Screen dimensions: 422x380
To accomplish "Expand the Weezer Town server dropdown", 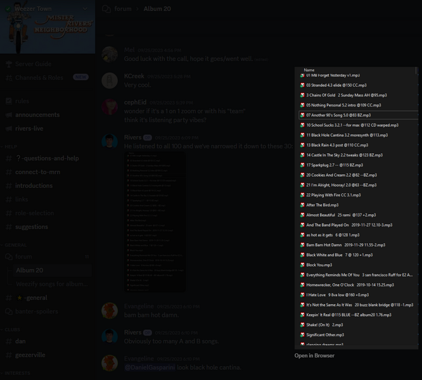I will click(x=85, y=9).
